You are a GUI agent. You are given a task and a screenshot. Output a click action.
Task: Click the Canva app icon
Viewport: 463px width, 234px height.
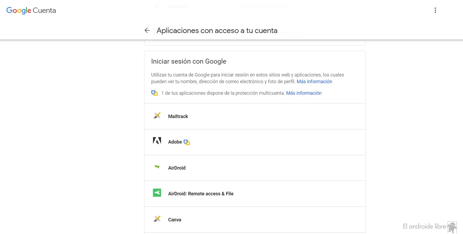point(157,219)
